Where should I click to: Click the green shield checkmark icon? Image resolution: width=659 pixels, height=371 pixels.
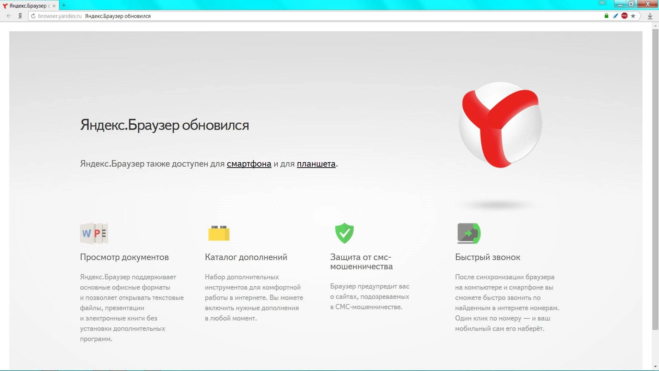point(344,233)
